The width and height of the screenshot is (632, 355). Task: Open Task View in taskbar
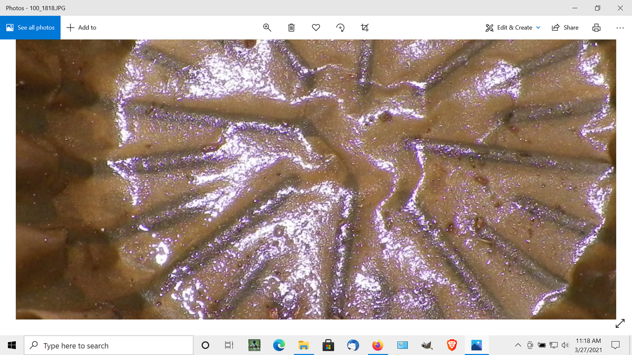click(x=229, y=345)
